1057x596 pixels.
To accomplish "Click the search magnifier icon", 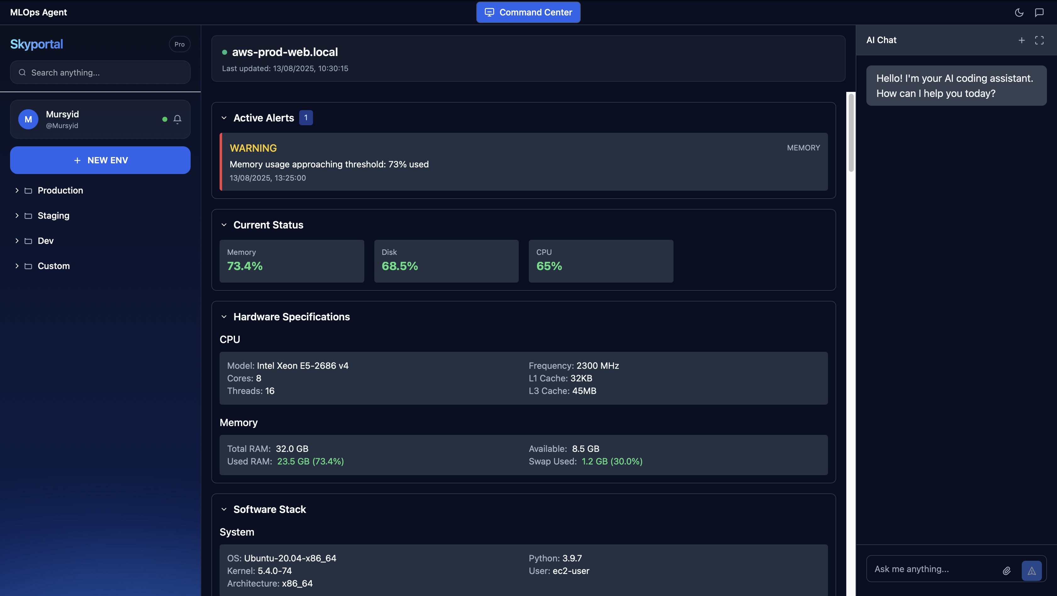I will (23, 72).
